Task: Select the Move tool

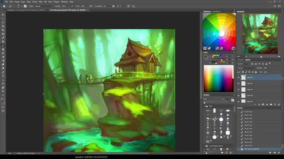Action: point(3,15)
